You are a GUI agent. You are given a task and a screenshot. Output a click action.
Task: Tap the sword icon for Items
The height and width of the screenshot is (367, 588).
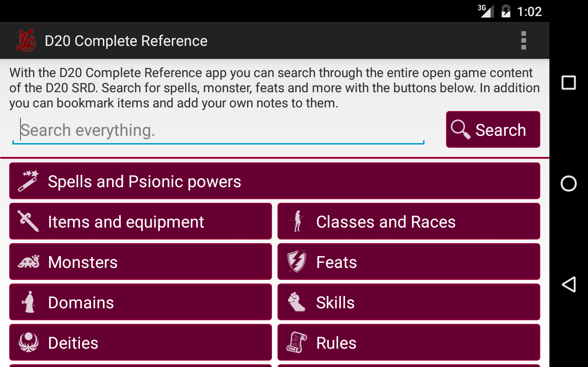point(28,221)
